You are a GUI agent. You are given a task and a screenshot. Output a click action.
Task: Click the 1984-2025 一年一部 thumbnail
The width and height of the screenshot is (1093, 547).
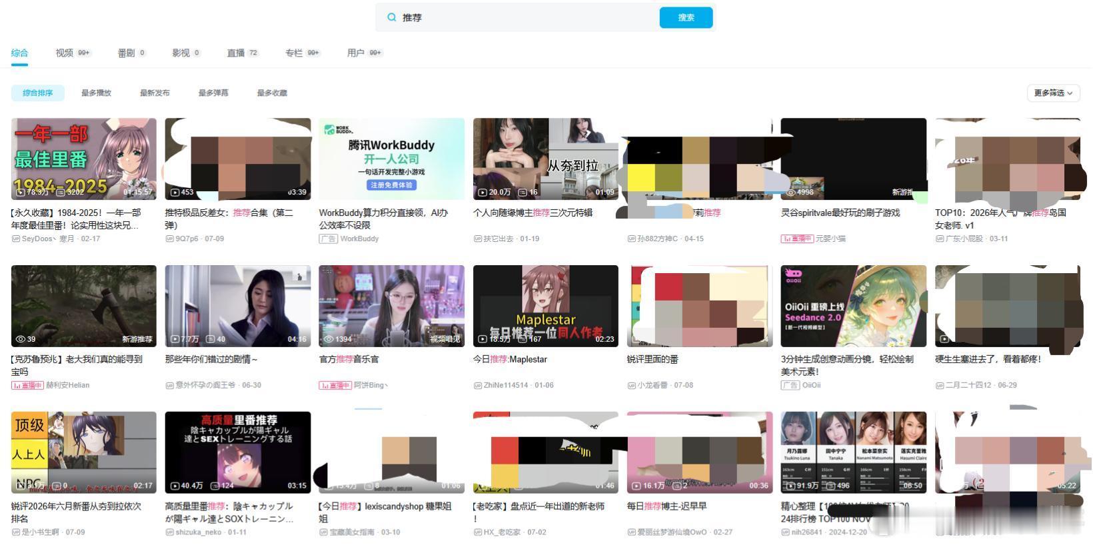pyautogui.click(x=84, y=159)
